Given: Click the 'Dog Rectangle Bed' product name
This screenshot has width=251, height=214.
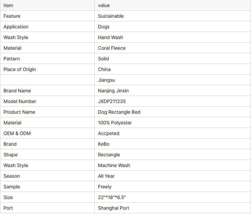Looking at the screenshot, I should click(x=119, y=112).
